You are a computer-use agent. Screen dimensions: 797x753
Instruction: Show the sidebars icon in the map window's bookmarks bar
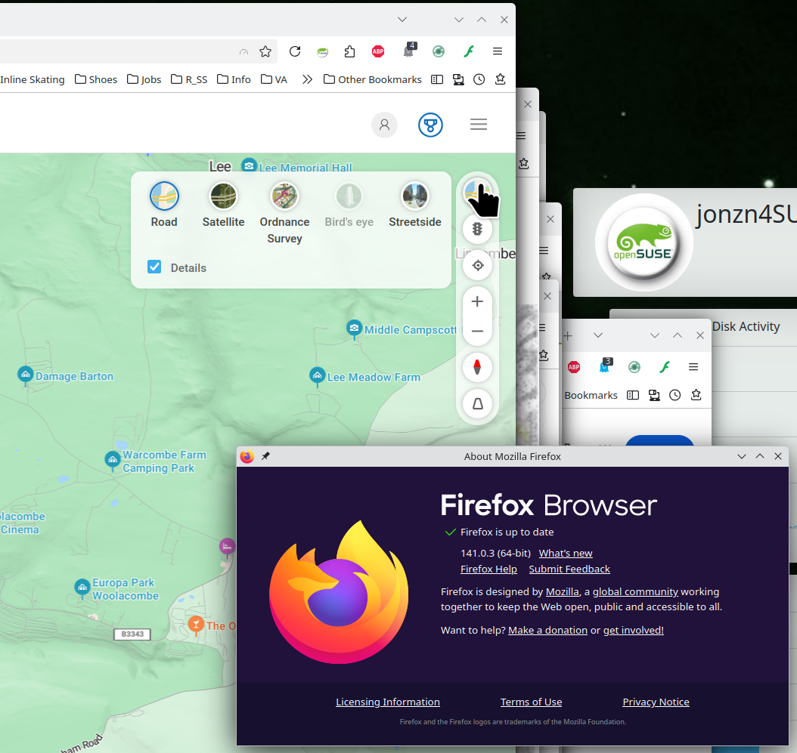437,79
